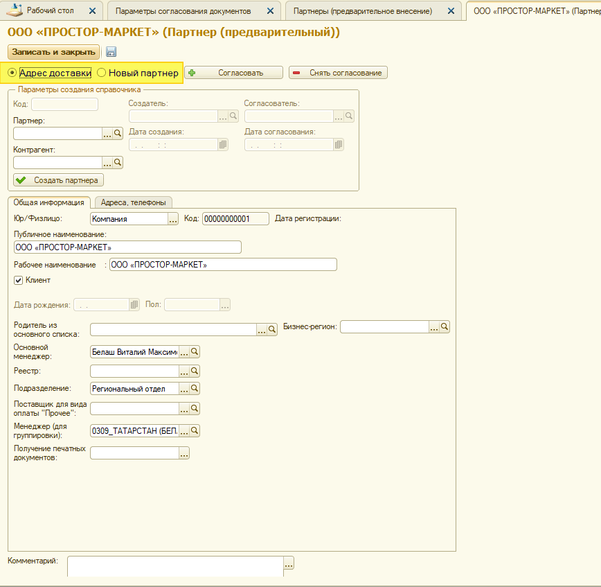Switch to the Адреса, телефоны tab
This screenshot has width=601, height=587.
click(x=133, y=202)
